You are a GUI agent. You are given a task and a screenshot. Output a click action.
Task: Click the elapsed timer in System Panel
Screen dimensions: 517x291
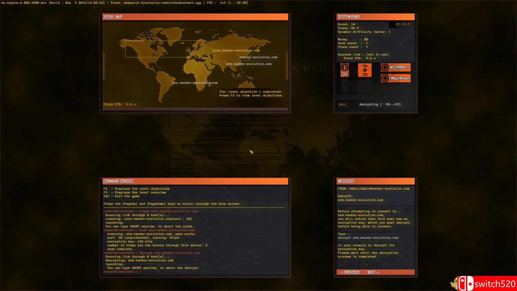coord(403,24)
